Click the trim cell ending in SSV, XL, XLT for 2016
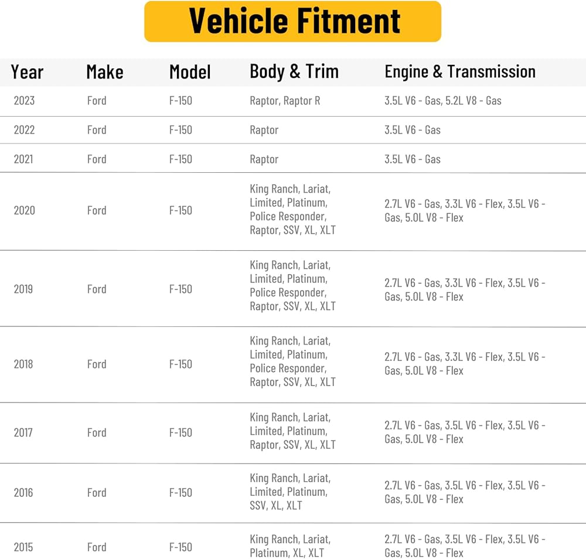 (x=289, y=492)
